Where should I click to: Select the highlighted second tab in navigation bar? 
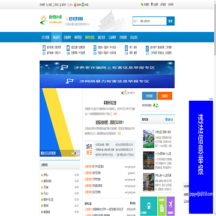click(56, 37)
